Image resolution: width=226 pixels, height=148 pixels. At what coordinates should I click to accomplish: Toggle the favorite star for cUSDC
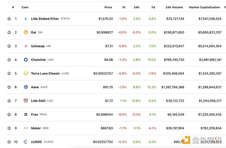click(9, 142)
